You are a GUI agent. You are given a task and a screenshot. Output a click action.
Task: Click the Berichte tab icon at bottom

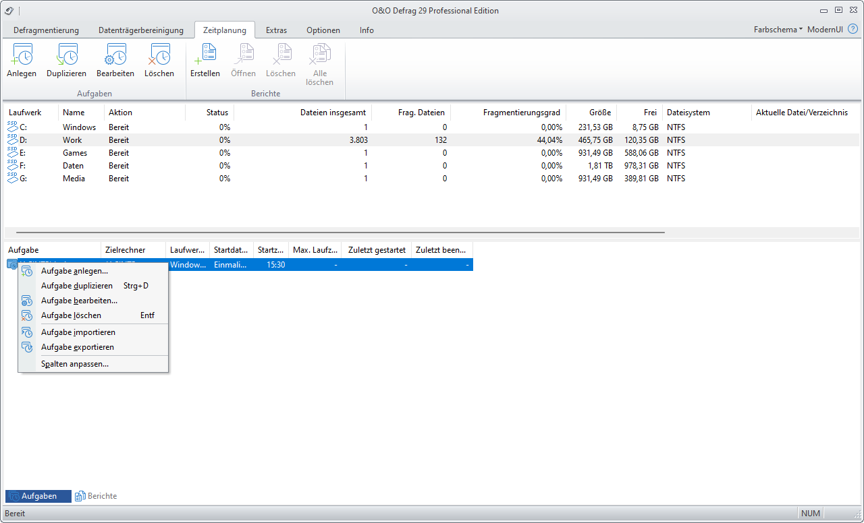[80, 496]
